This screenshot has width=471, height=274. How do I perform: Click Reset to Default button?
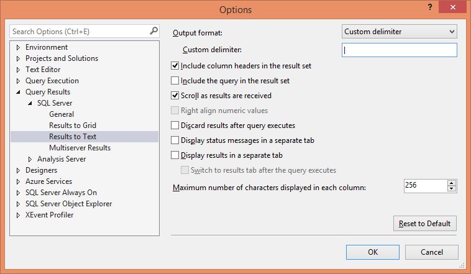[x=425, y=224]
